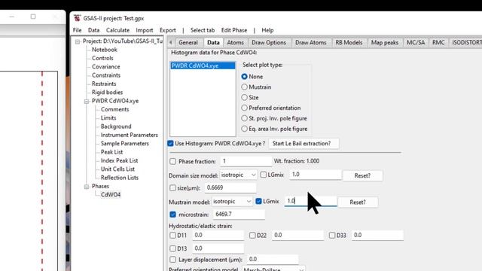Select Restraints in the project tree
This screenshot has width=482, height=271.
(104, 84)
